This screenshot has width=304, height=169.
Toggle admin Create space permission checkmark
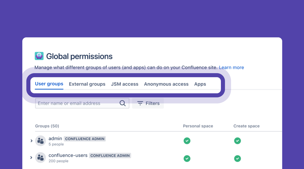coord(237,141)
